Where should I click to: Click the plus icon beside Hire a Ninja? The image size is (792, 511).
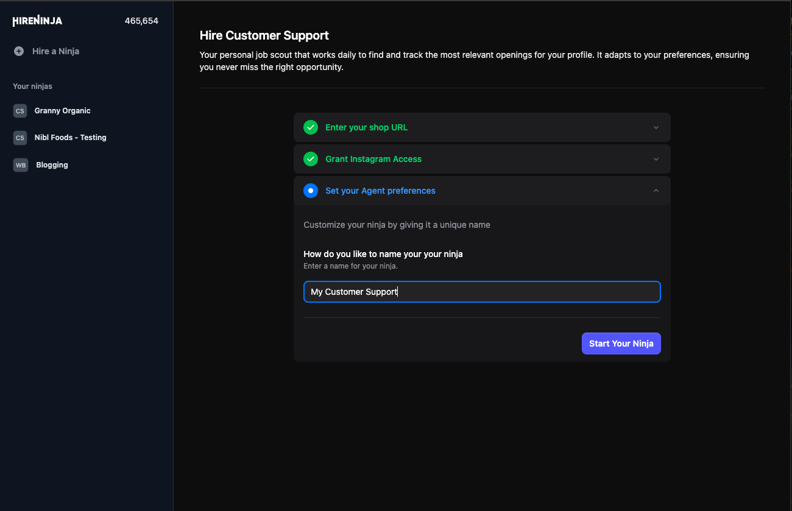click(x=19, y=51)
